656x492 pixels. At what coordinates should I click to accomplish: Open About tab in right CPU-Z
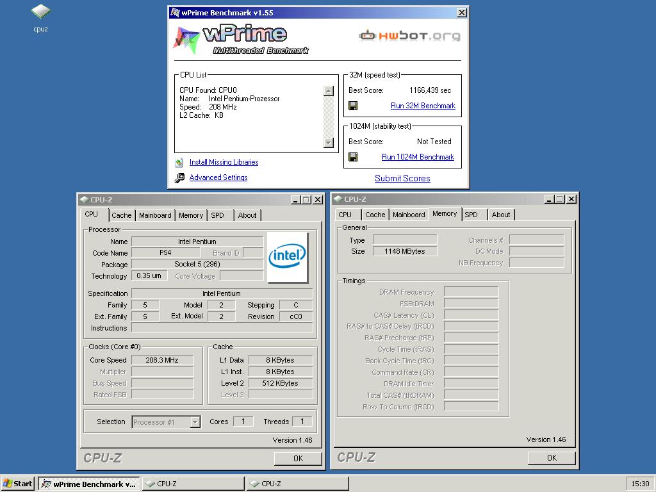[501, 215]
